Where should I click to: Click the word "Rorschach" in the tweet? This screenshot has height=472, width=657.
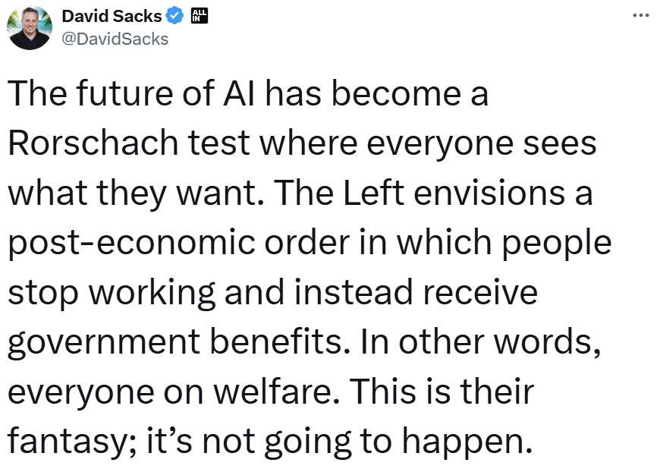click(93, 143)
